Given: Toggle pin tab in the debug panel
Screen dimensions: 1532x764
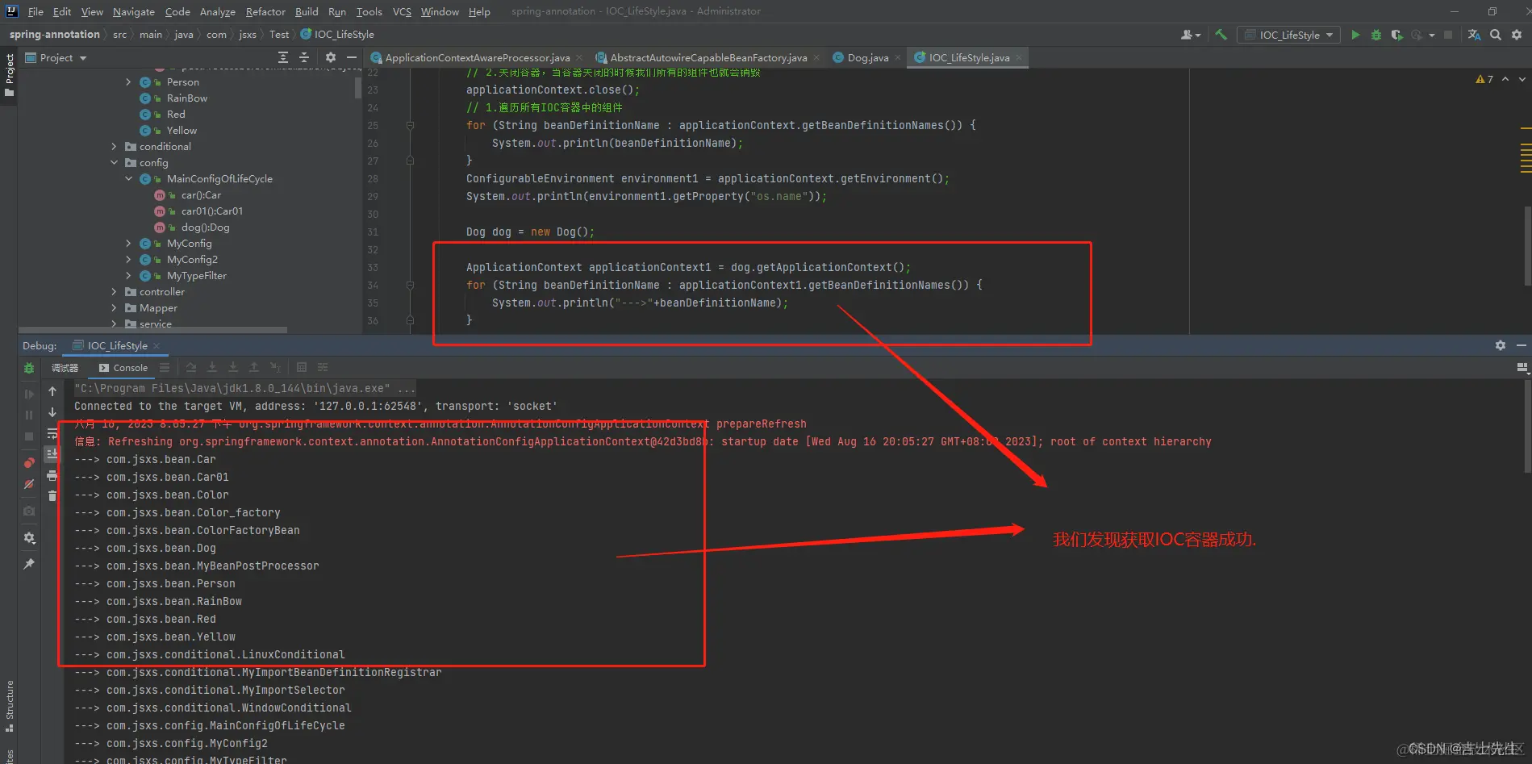Looking at the screenshot, I should coord(29,564).
